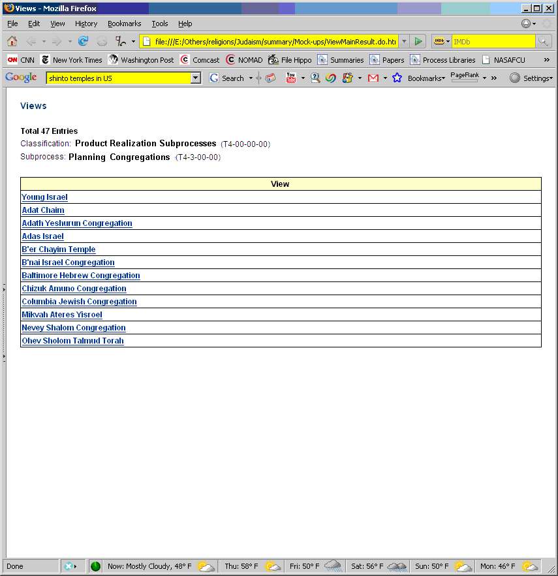Show more bookmarks via the chevron after NASAFCU
Image resolution: width=558 pixels, height=576 pixels.
[x=547, y=60]
